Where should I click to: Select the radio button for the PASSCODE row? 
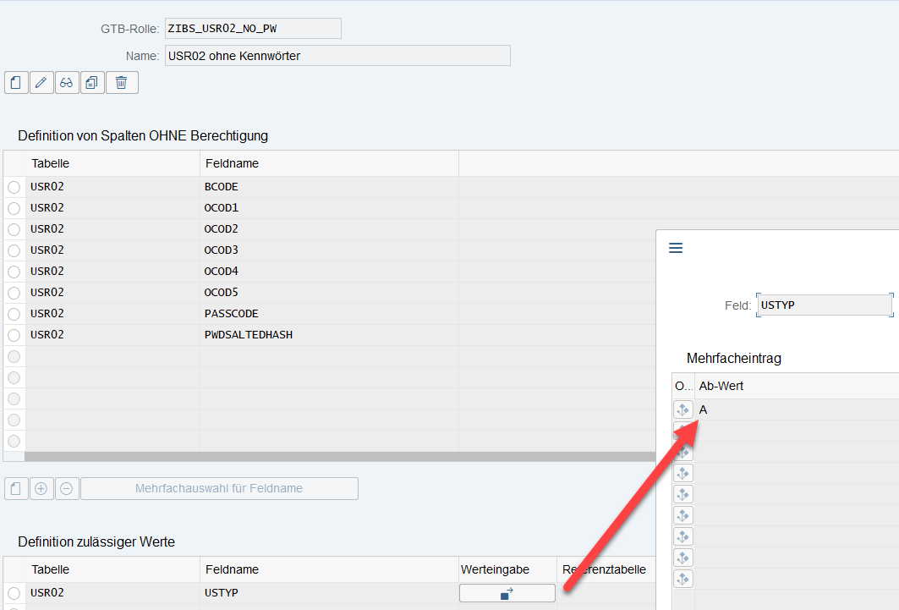[x=14, y=314]
